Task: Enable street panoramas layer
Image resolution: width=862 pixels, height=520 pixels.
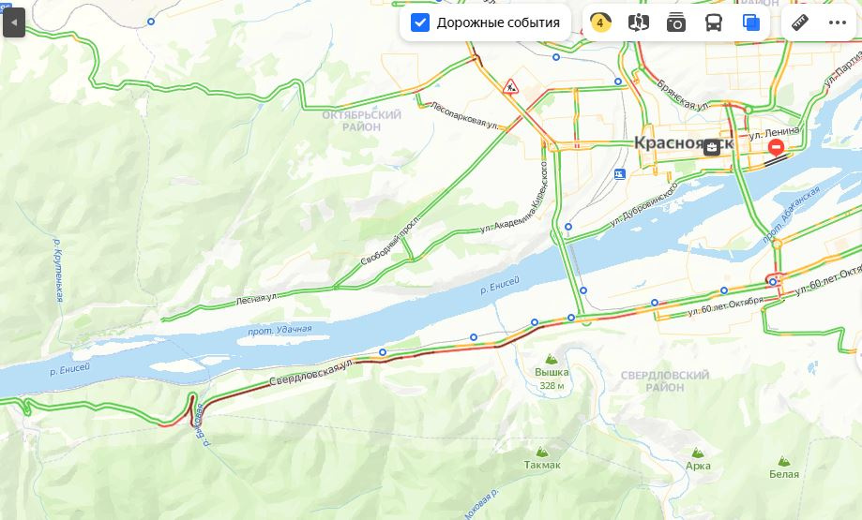Action: click(638, 22)
